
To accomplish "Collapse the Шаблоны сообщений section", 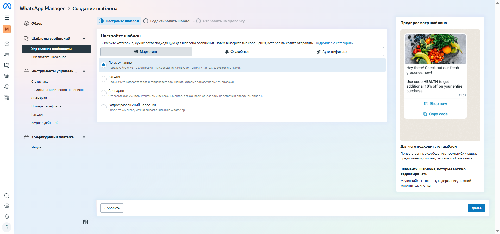I will (x=84, y=39).
